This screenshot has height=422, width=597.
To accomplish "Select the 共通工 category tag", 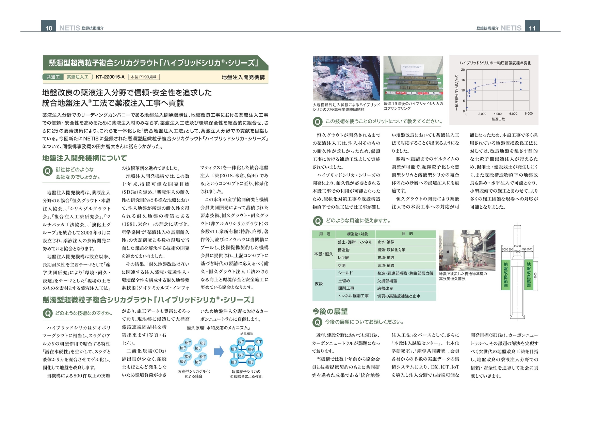I will point(53,77).
